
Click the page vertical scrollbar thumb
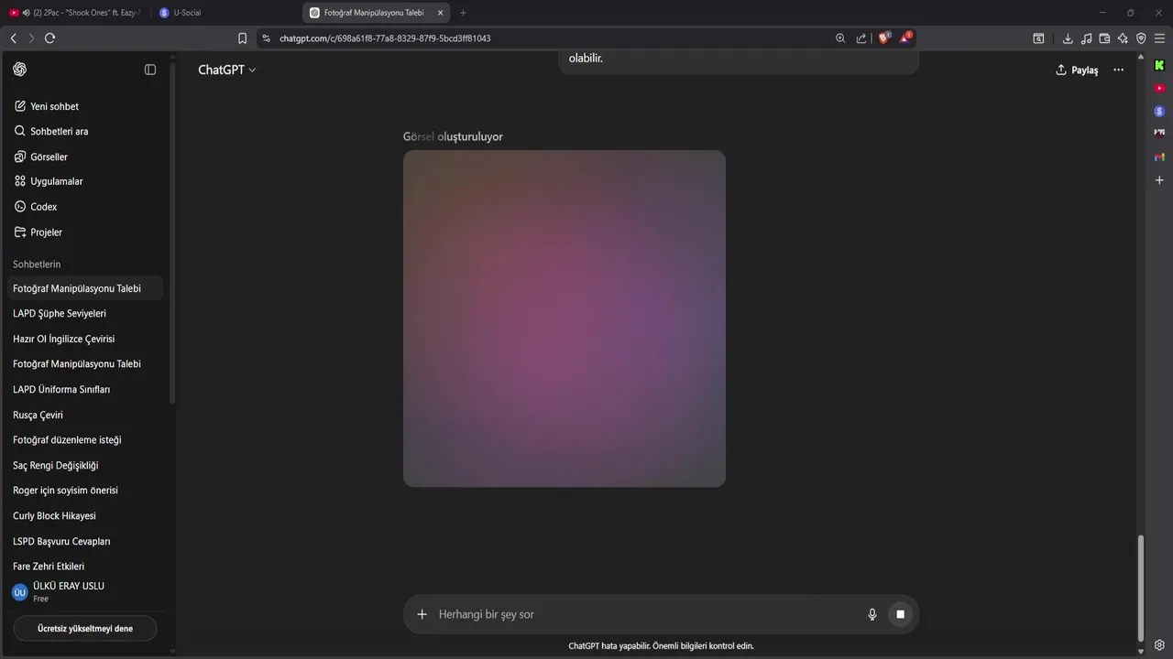pyautogui.click(x=1141, y=589)
